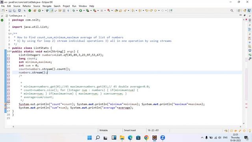Open the New Java Class dropdown arrow
Image resolution: width=252 pixels, height=142 pixels.
pos(43,11)
